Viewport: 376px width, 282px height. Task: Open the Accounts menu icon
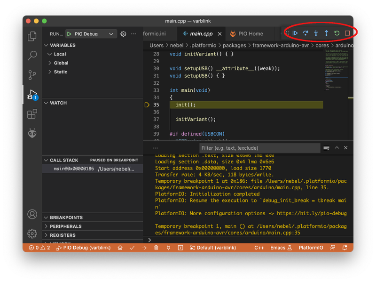point(32,214)
